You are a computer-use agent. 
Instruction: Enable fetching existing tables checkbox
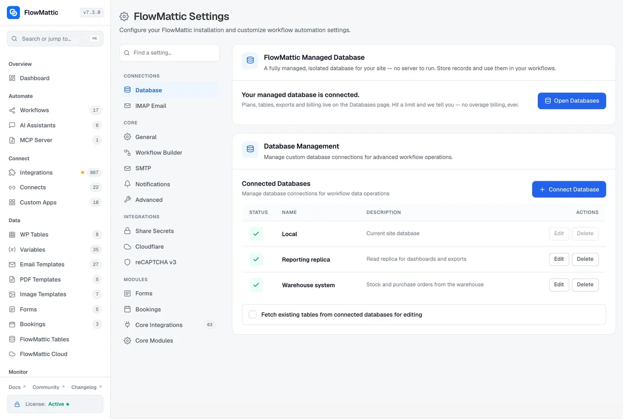[253, 315]
